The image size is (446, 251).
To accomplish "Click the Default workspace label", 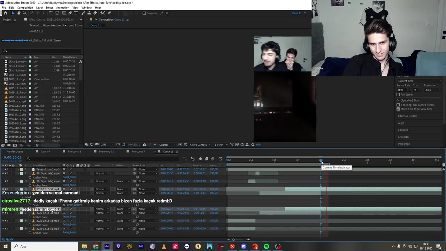I will (296, 13).
